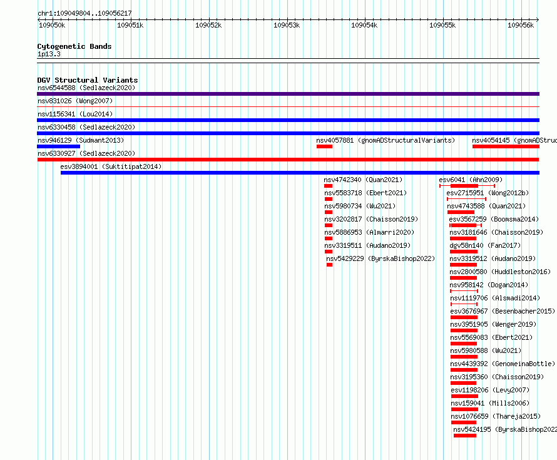Screen dimensions: 557x460
Task: Click the Cytogenetic Bands track title
Action: pyautogui.click(x=74, y=46)
